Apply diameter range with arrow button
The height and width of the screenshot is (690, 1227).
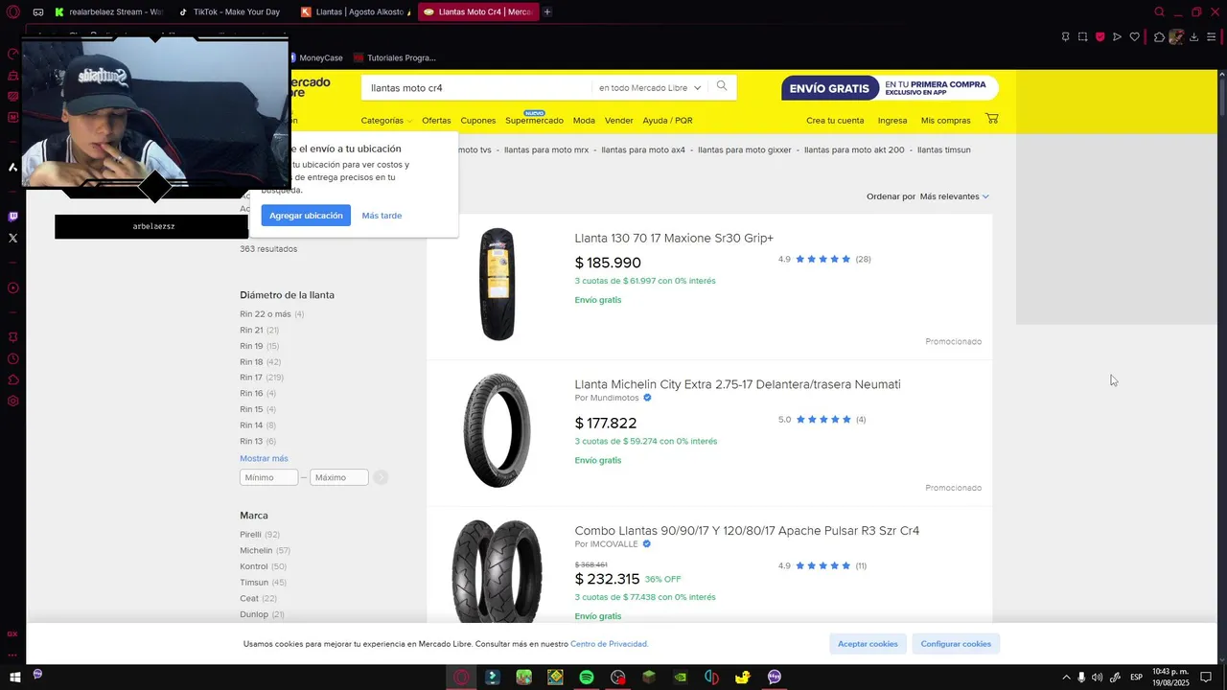(382, 477)
